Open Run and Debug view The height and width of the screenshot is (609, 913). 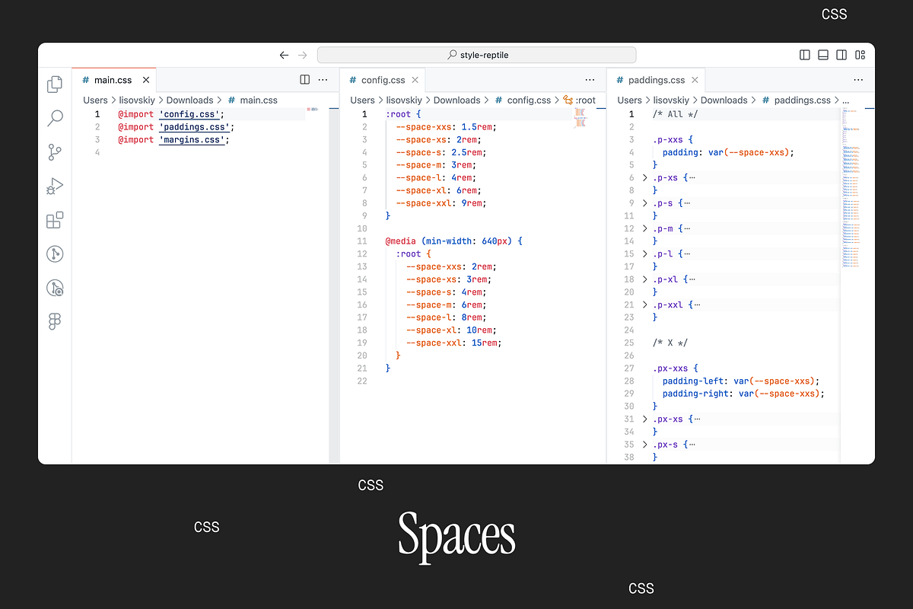click(55, 187)
